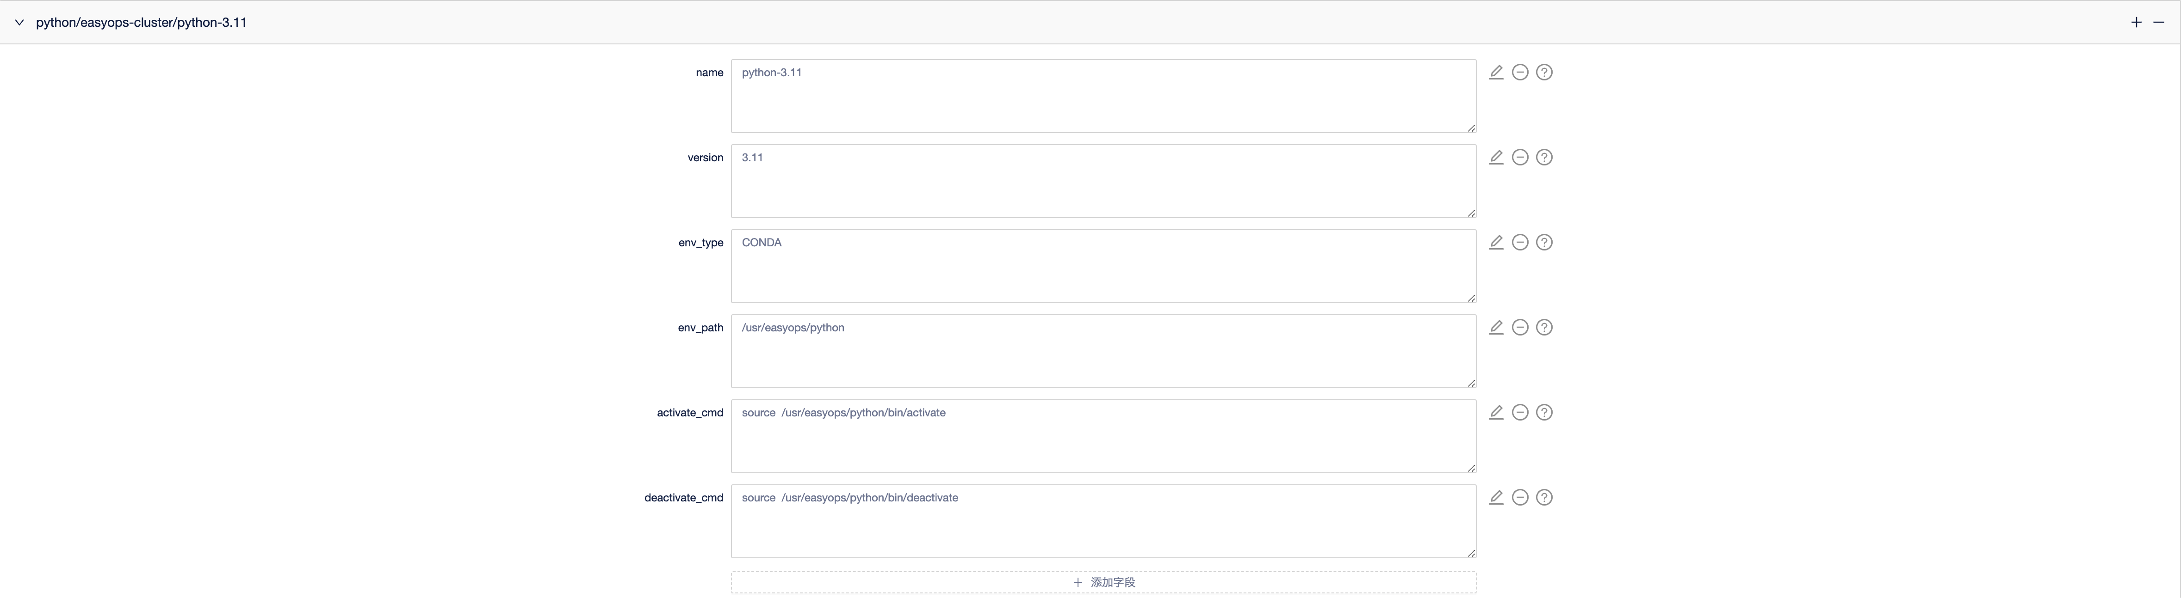The image size is (2181, 598).
Task: Edit the activate_cmd field via pencil icon
Action: pyautogui.click(x=1496, y=413)
